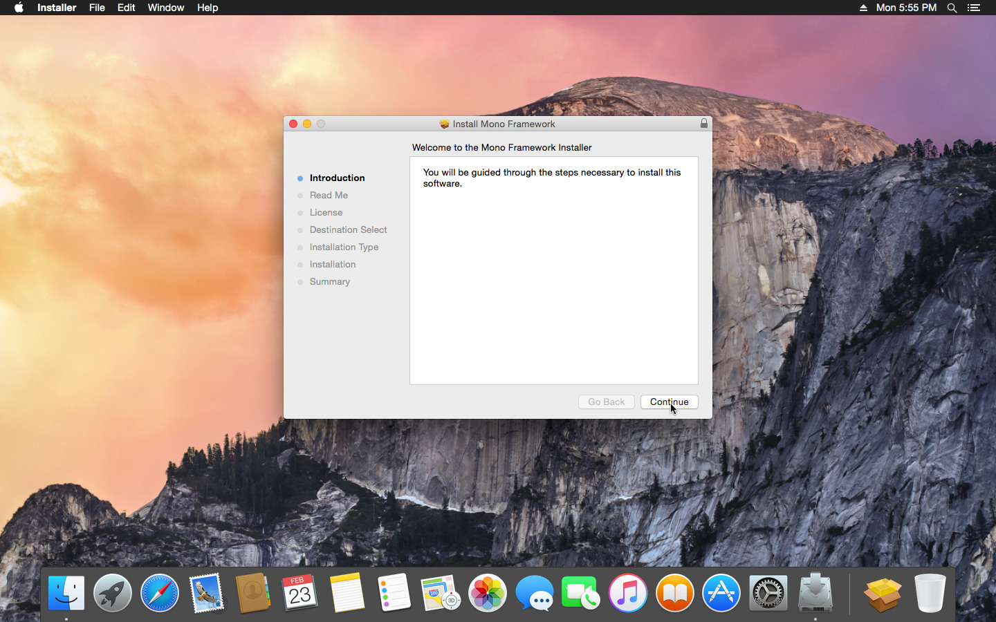996x622 pixels.
Task: Open the Trash in the dock
Action: (930, 593)
